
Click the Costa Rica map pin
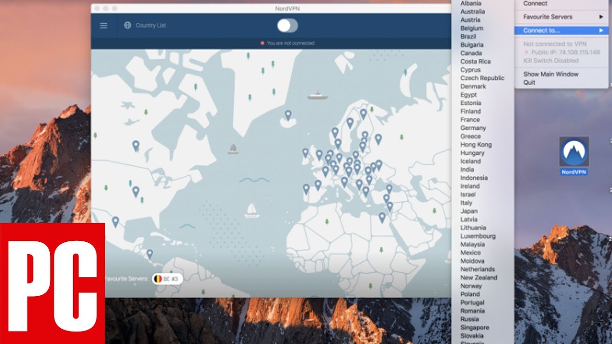click(x=150, y=254)
